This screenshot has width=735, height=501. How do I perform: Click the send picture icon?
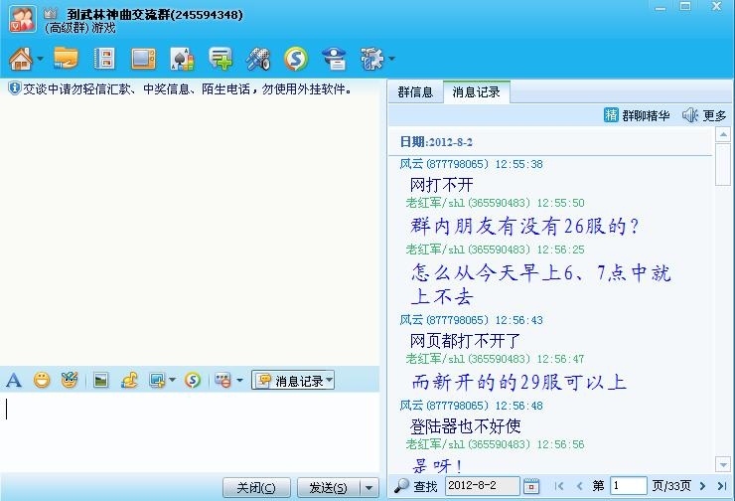(x=100, y=380)
